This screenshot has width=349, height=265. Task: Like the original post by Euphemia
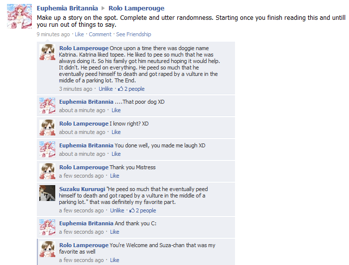[x=79, y=34]
